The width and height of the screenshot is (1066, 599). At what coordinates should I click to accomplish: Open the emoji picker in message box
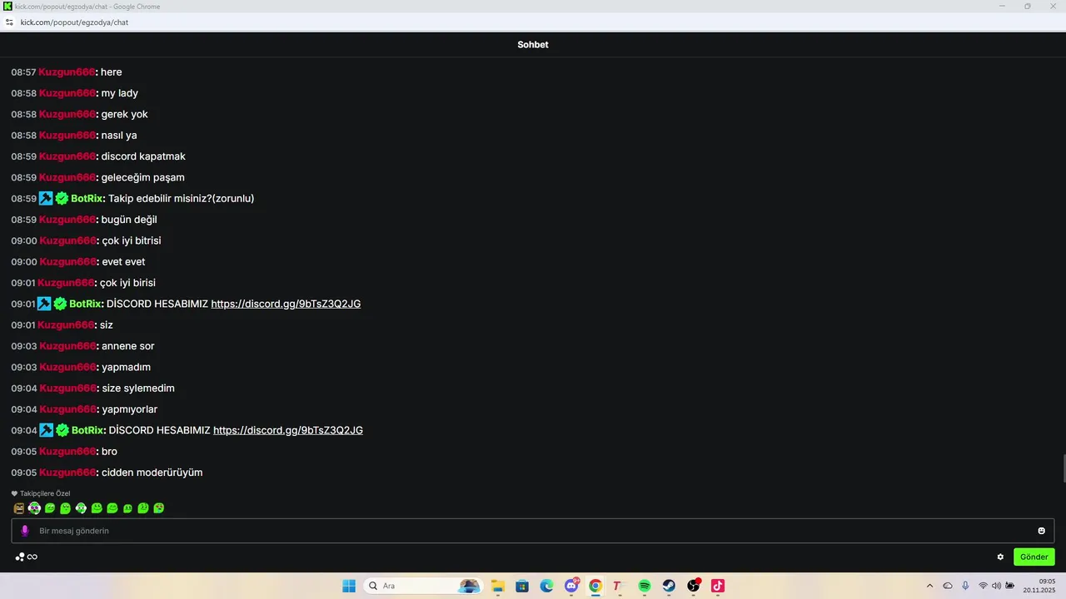(x=1041, y=531)
